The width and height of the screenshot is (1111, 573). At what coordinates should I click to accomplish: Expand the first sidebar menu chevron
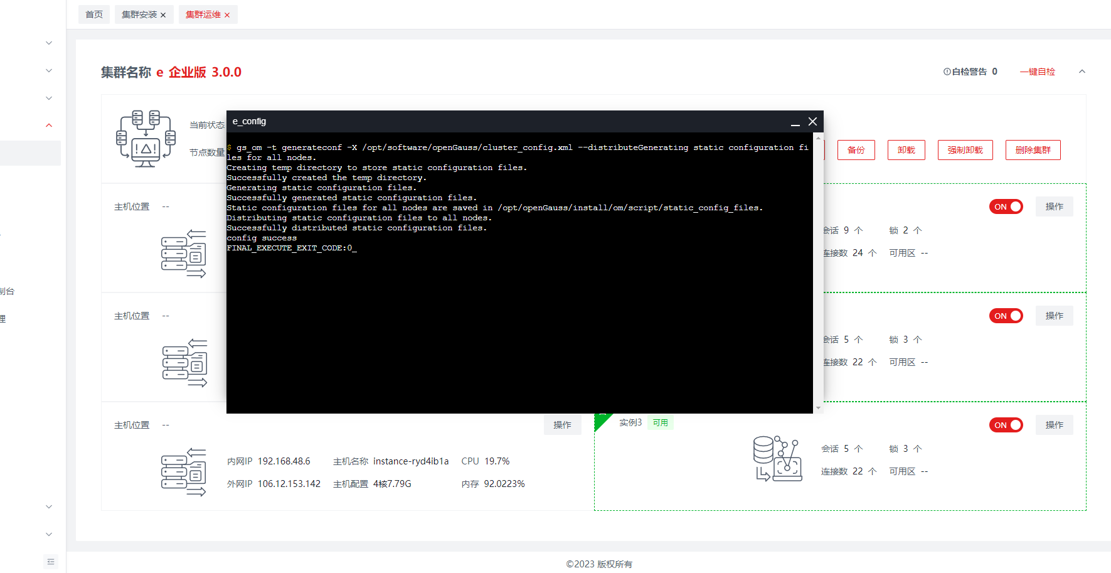tap(49, 43)
